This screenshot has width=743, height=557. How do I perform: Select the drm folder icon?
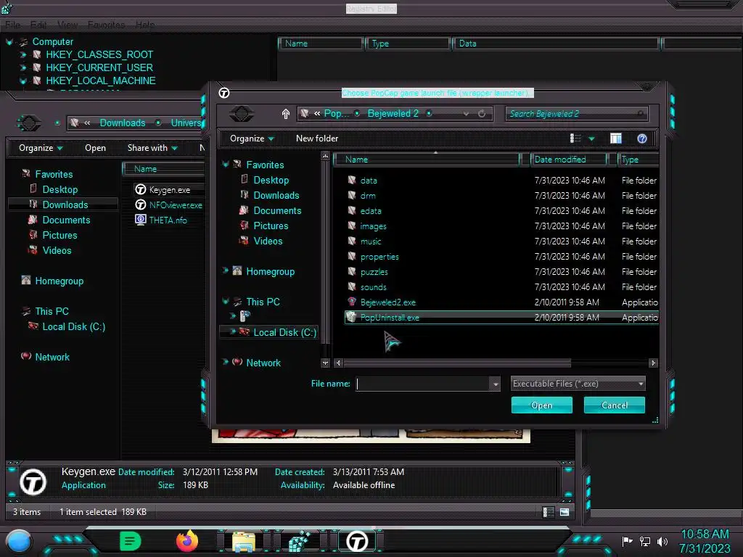352,195
